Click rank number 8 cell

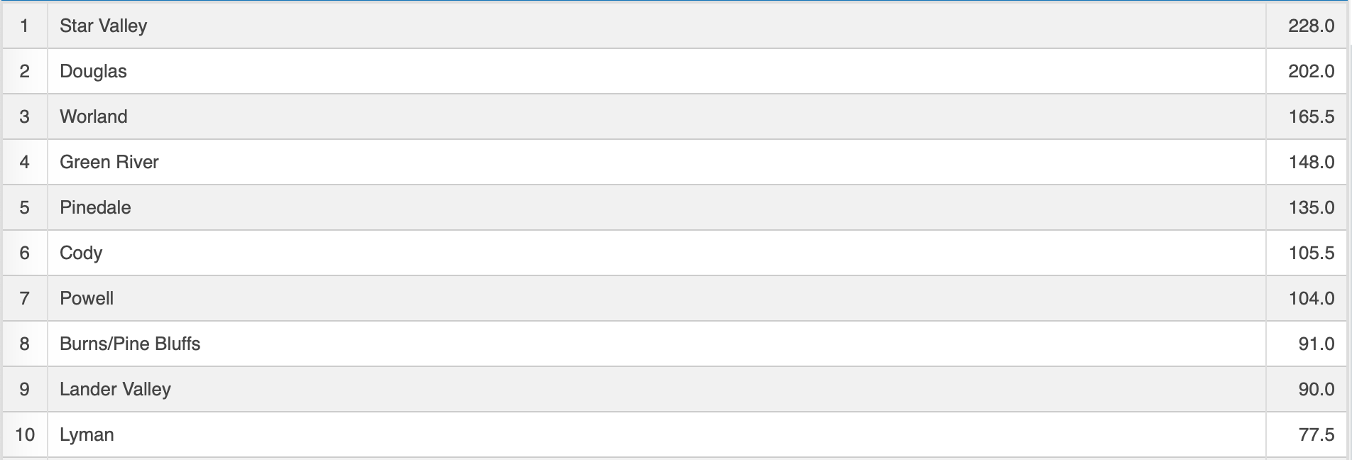(x=25, y=344)
